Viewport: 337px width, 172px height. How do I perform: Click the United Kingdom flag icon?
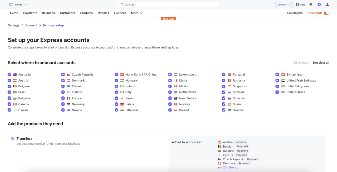point(283,86)
